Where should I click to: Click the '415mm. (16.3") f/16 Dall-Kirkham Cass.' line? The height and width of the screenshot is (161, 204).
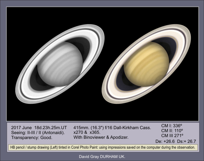coord(112,127)
